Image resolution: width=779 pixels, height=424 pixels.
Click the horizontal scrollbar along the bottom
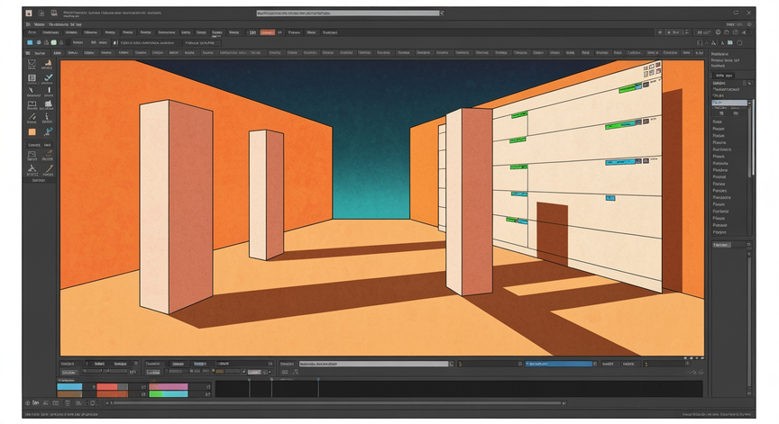[x=338, y=403]
